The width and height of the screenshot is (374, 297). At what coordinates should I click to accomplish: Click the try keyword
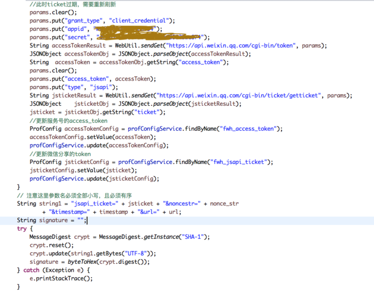pos(22,229)
